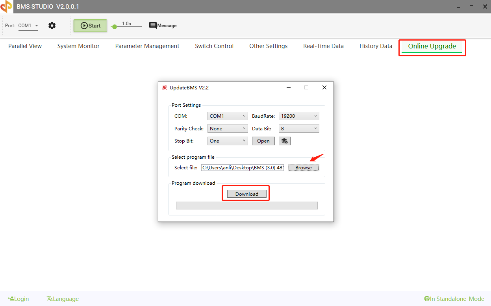This screenshot has height=306, width=491.
Task: Click the Start playback icon
Action: pos(90,25)
